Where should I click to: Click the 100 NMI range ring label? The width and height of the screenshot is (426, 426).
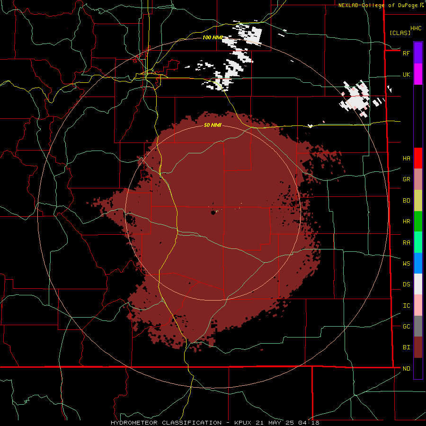(213, 37)
